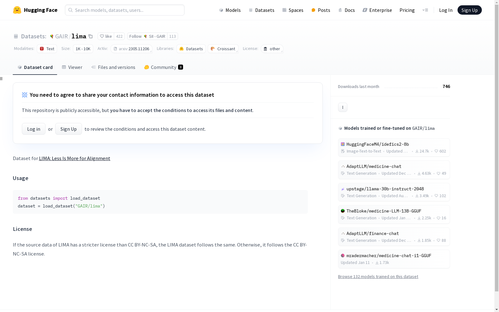Open Posts in top navigation
This screenshot has height=312, width=499.
click(x=321, y=10)
